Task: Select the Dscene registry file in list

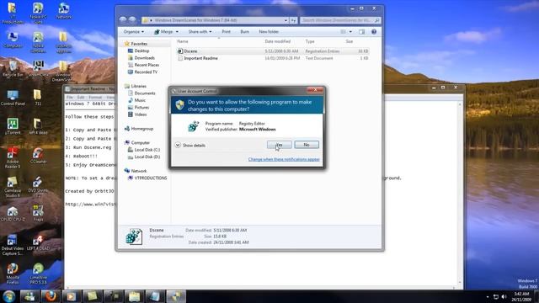Action: click(273, 51)
